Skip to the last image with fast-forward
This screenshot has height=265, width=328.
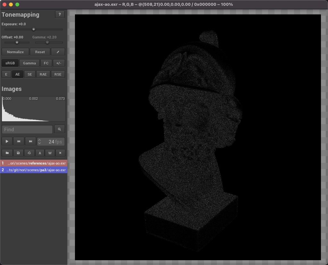pyautogui.click(x=30, y=141)
